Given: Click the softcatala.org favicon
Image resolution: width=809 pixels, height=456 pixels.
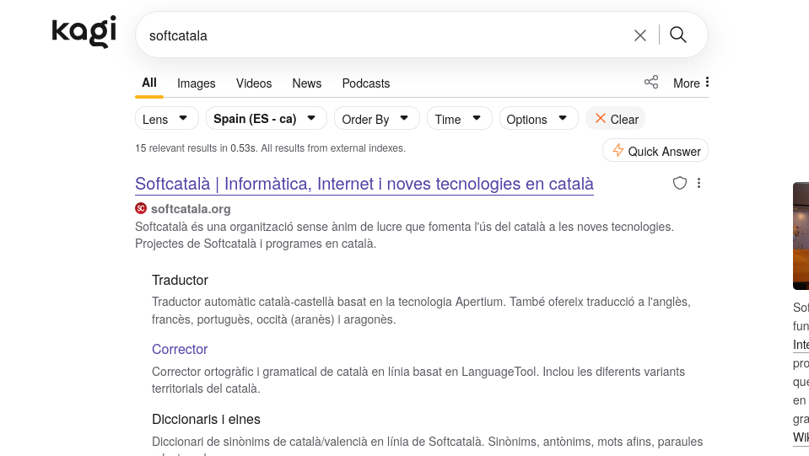Looking at the screenshot, I should click(141, 208).
